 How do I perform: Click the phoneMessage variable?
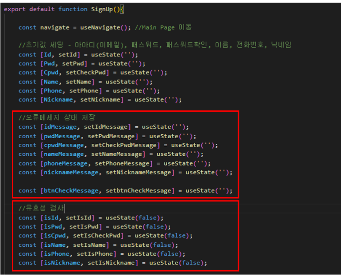65,164
